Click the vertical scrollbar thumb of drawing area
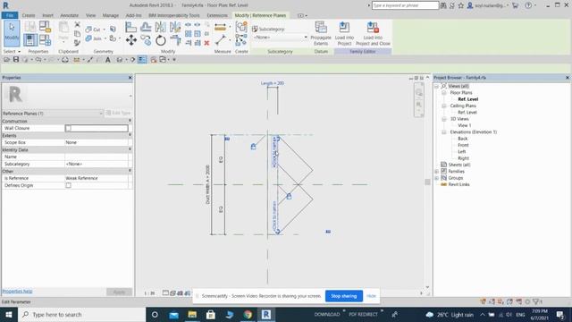Image resolution: width=572 pixels, height=322 pixels. [427, 182]
